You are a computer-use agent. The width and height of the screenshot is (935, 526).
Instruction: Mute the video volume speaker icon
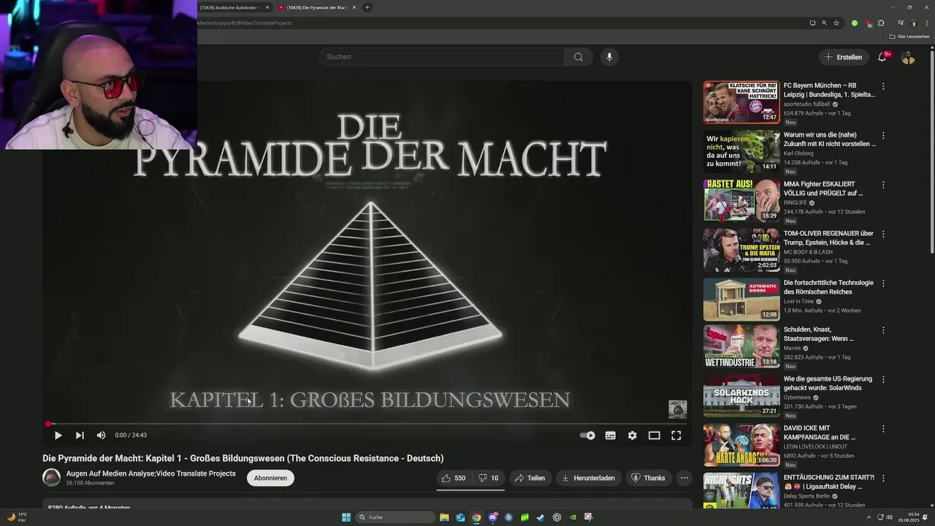101,435
